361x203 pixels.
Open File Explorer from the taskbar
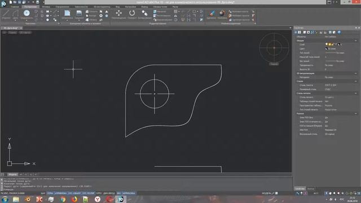coord(16,199)
